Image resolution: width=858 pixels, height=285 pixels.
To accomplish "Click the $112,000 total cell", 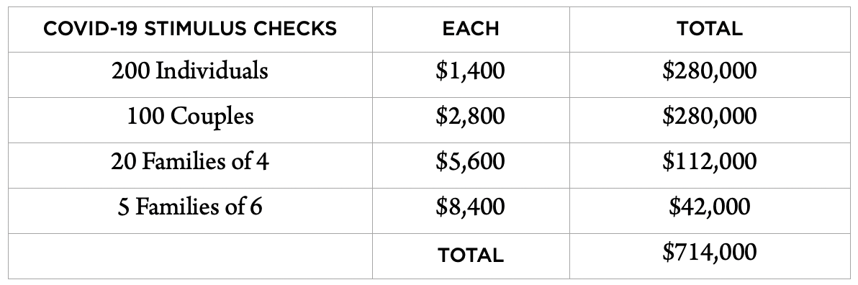I will tap(710, 166).
